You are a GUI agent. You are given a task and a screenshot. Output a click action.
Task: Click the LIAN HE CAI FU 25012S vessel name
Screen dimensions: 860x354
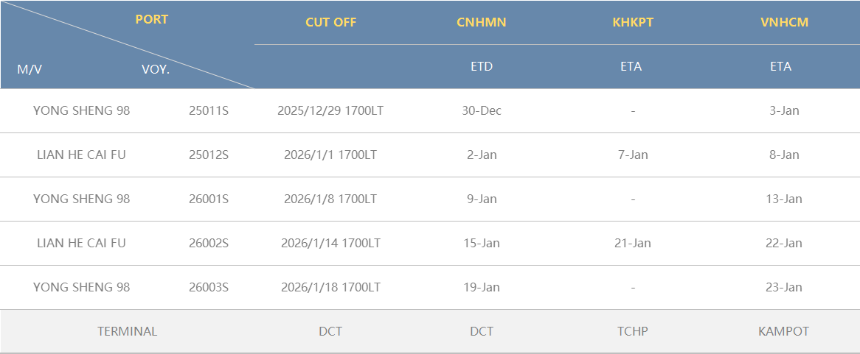[81, 155]
